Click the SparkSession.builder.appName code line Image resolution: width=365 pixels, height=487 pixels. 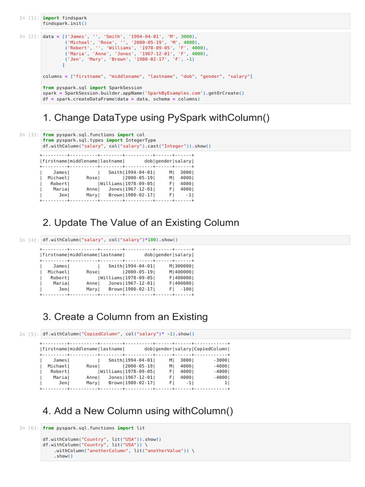pyautogui.click(x=144, y=93)
